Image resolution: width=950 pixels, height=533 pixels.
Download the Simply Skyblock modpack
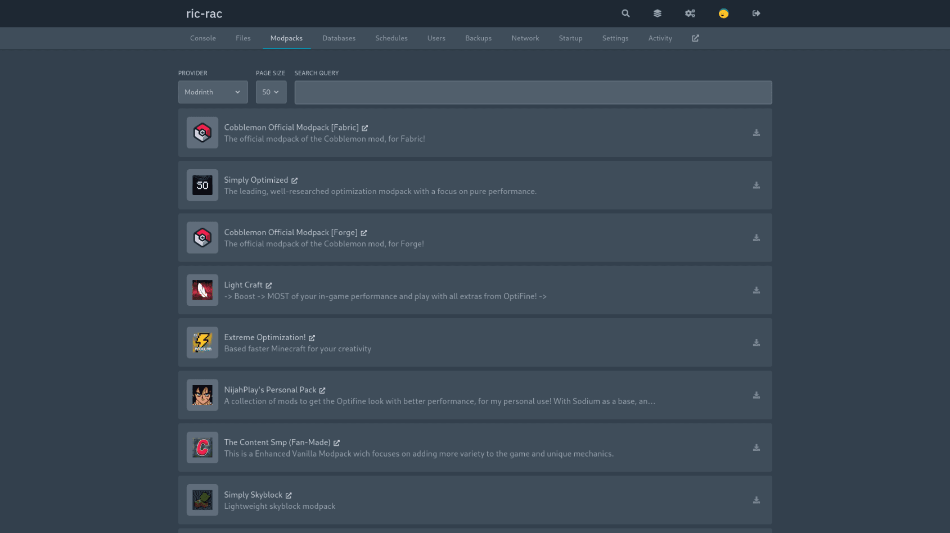757,500
